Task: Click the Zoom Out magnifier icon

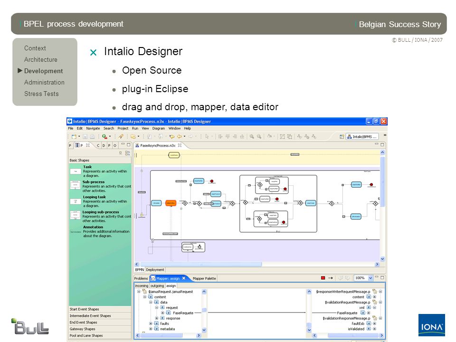Action: pyautogui.click(x=259, y=136)
